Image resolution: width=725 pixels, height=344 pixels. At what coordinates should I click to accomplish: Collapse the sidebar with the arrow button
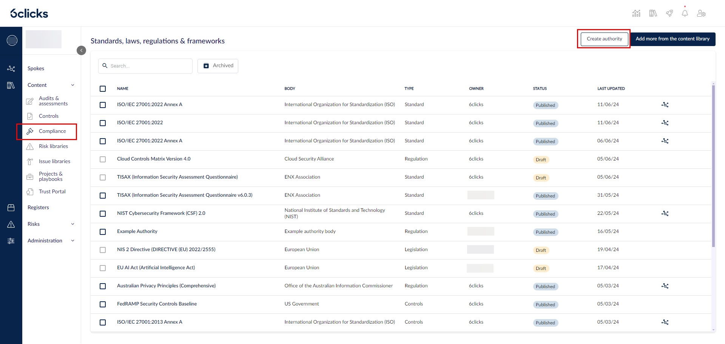(x=81, y=50)
